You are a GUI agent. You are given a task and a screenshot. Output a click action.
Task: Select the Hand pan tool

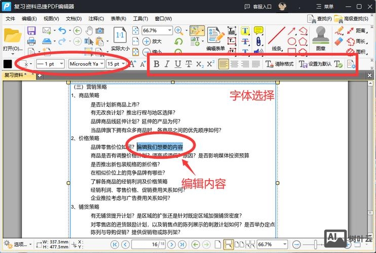[89, 31]
